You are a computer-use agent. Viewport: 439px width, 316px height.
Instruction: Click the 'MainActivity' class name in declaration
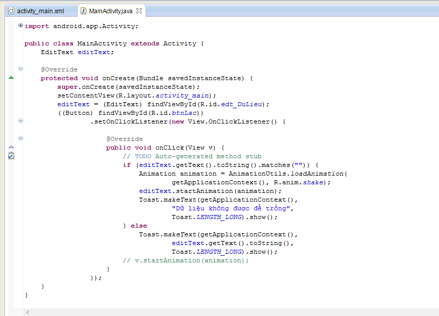(x=102, y=43)
